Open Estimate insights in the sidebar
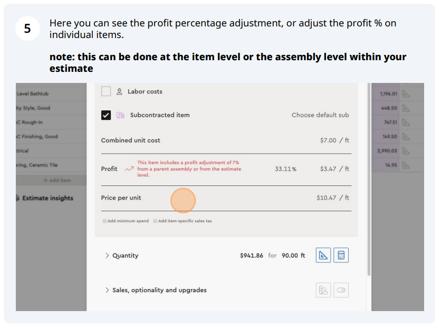Screen dimensions: 441x328 coord(47,198)
